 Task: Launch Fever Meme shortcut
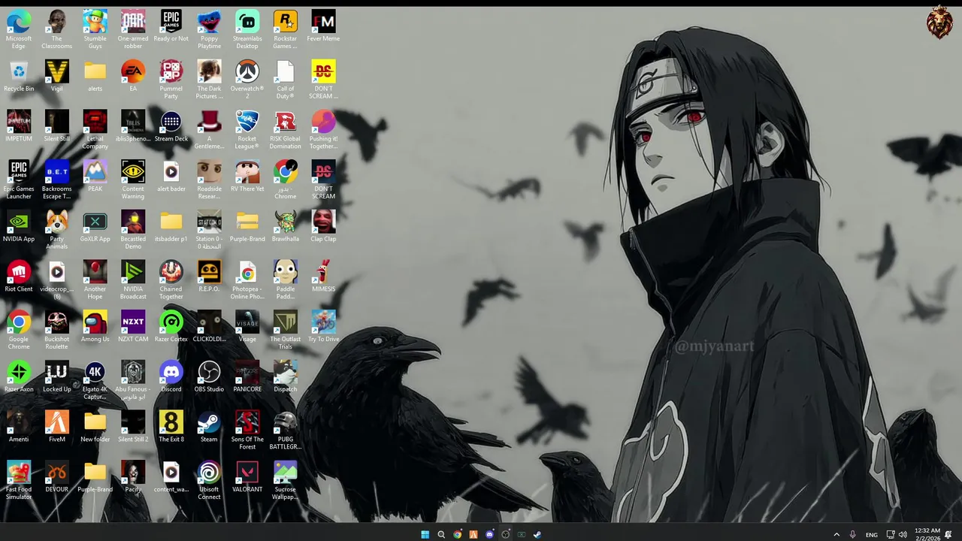323,26
